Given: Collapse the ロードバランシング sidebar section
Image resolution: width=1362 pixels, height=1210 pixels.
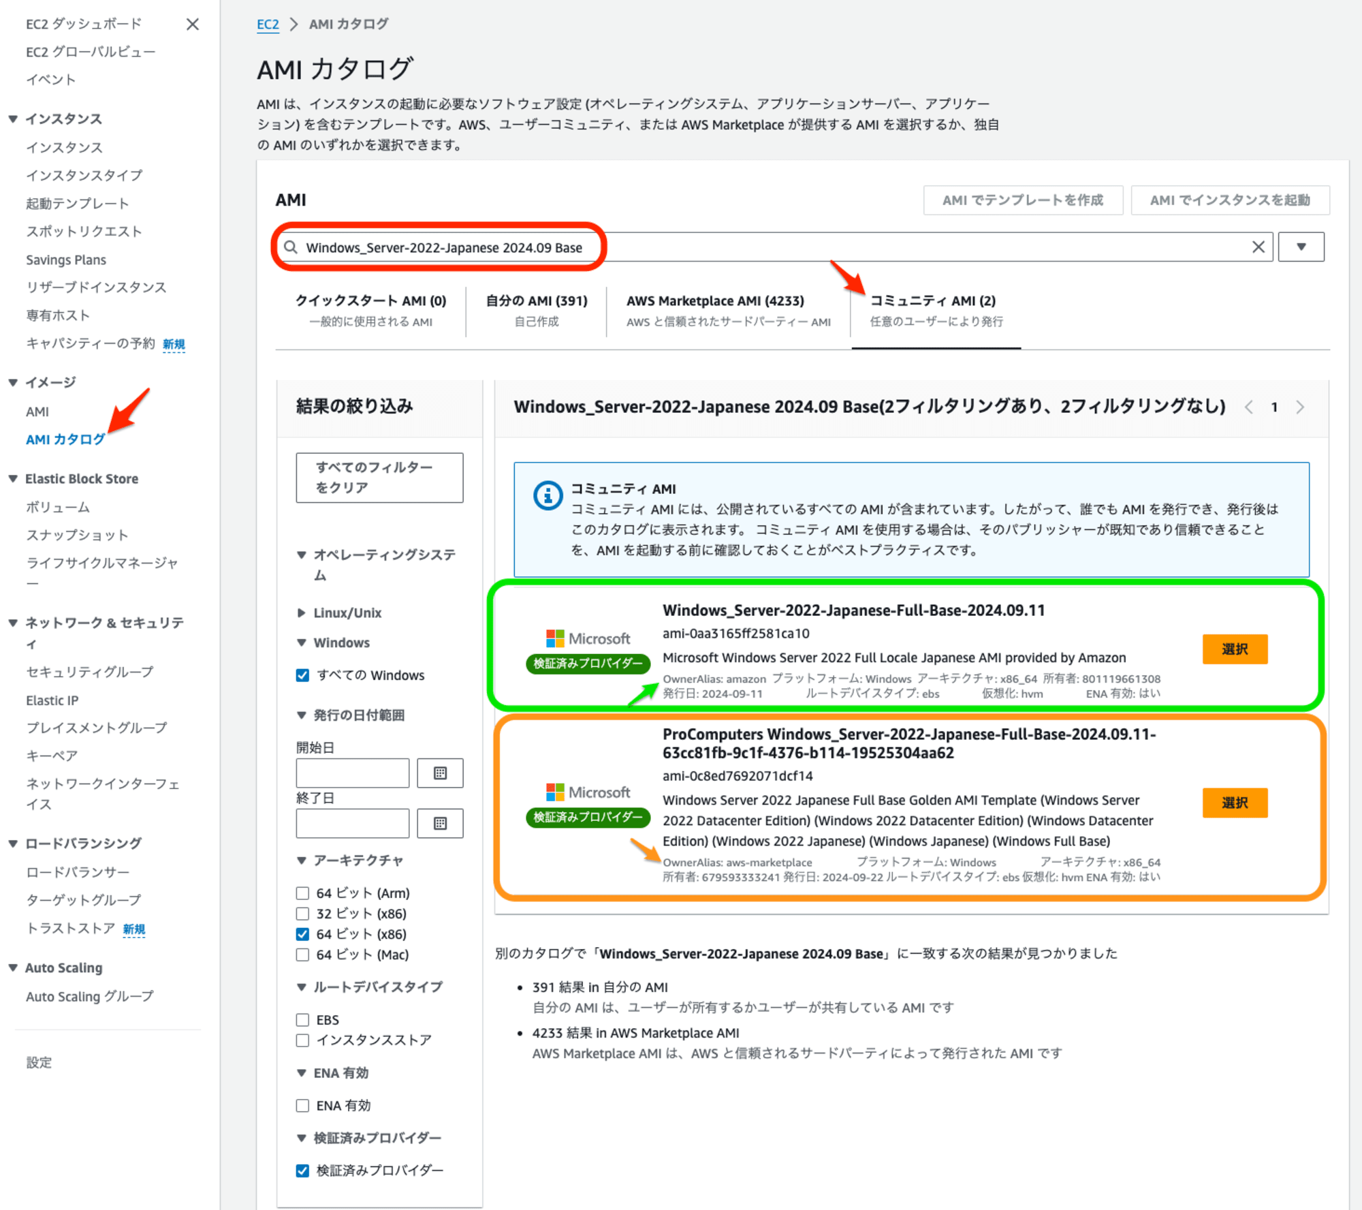Looking at the screenshot, I should (x=13, y=843).
